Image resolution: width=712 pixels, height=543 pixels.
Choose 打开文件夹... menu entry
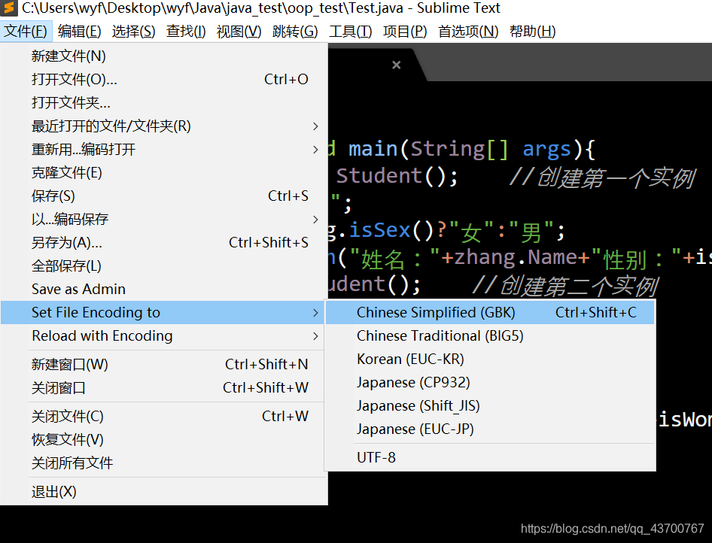[x=163, y=103]
